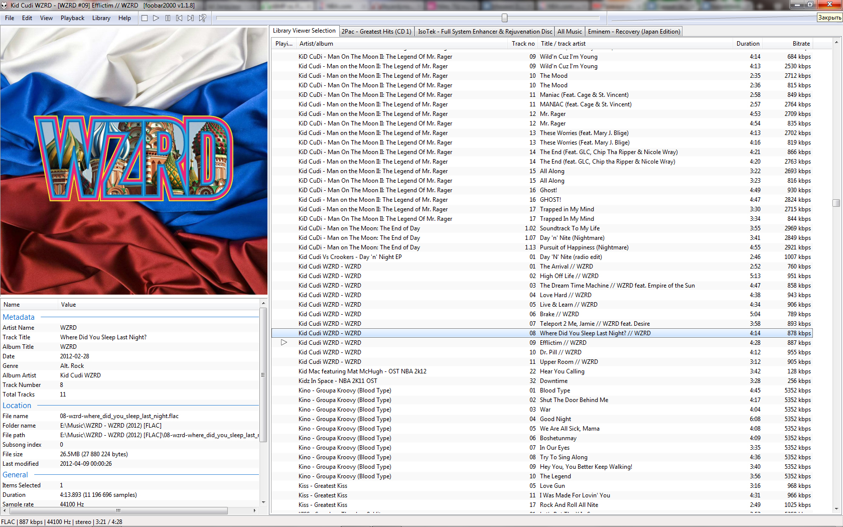Select the track Day 'N' Nite (radio edit)
843x527 pixels.
(x=541, y=257)
